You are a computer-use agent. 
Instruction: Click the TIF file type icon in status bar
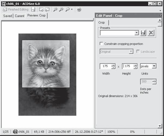[x=15, y=132]
